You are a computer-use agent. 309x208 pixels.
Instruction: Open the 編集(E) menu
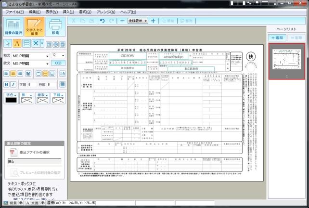(35, 12)
